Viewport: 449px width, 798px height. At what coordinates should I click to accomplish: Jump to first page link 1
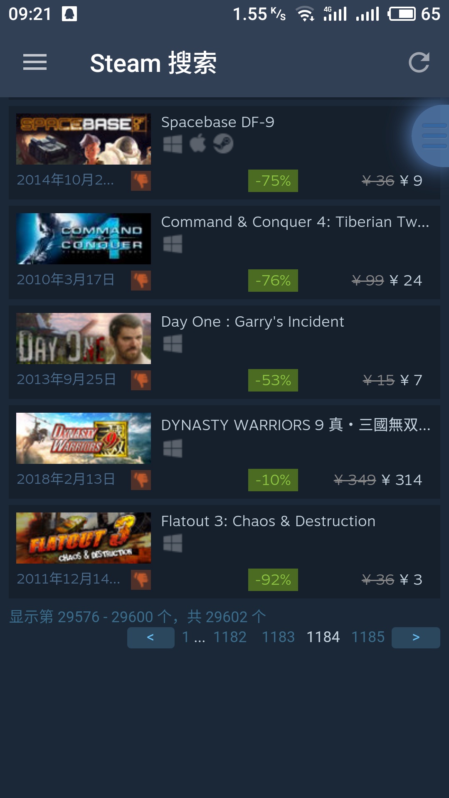185,637
